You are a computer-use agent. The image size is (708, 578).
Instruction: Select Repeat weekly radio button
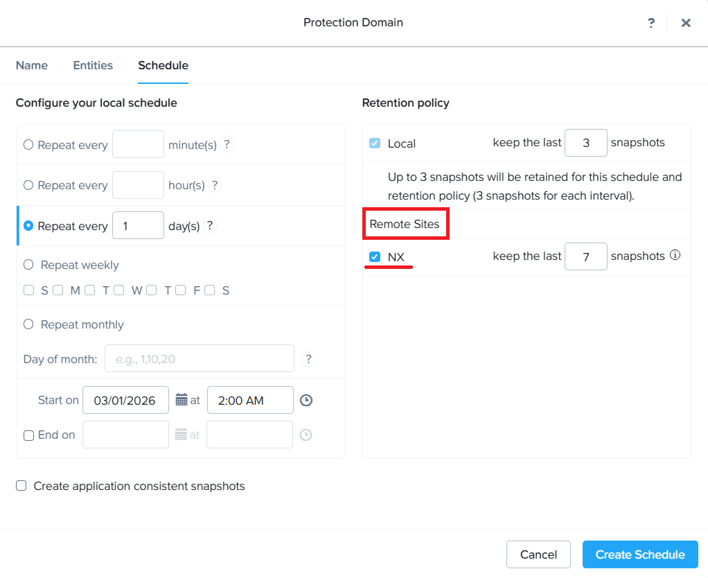28,265
